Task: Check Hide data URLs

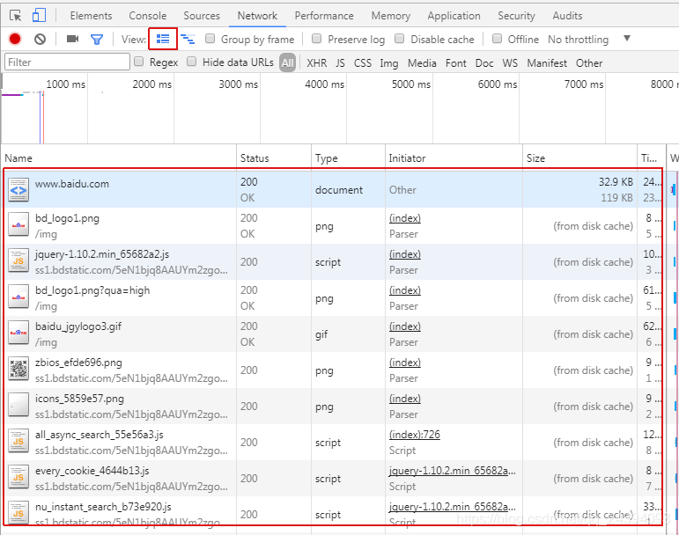Action: 191,62
